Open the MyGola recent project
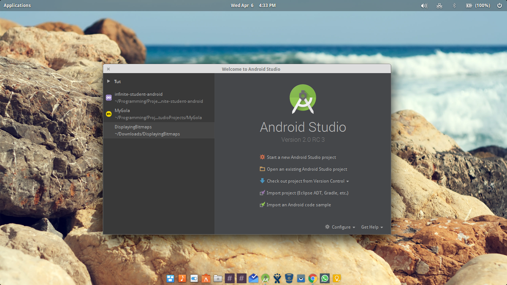This screenshot has width=507, height=285. pyautogui.click(x=159, y=114)
